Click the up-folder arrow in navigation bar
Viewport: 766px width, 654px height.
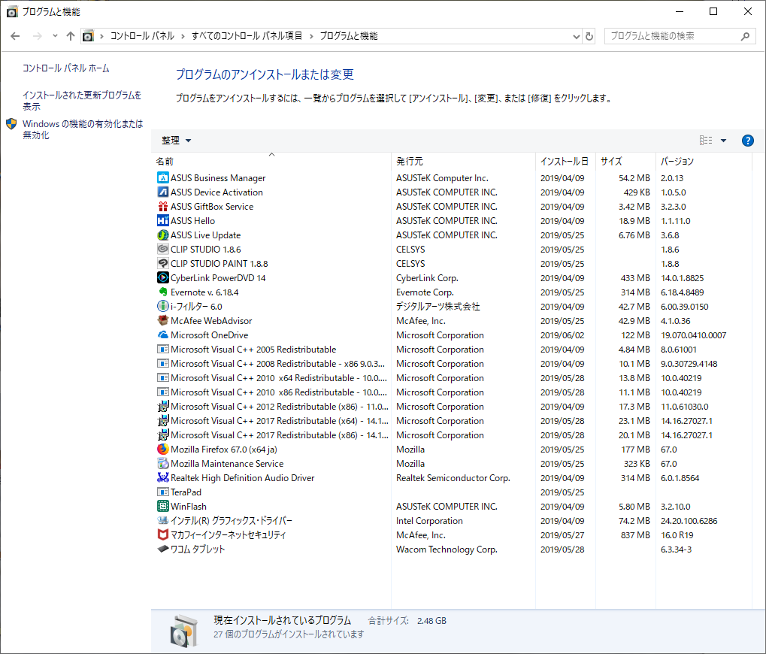click(x=71, y=36)
